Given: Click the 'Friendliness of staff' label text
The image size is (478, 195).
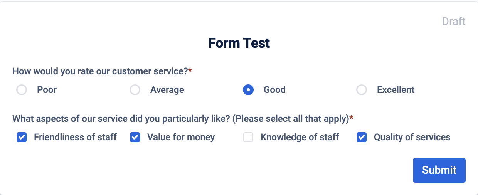Looking at the screenshot, I should pos(75,137).
